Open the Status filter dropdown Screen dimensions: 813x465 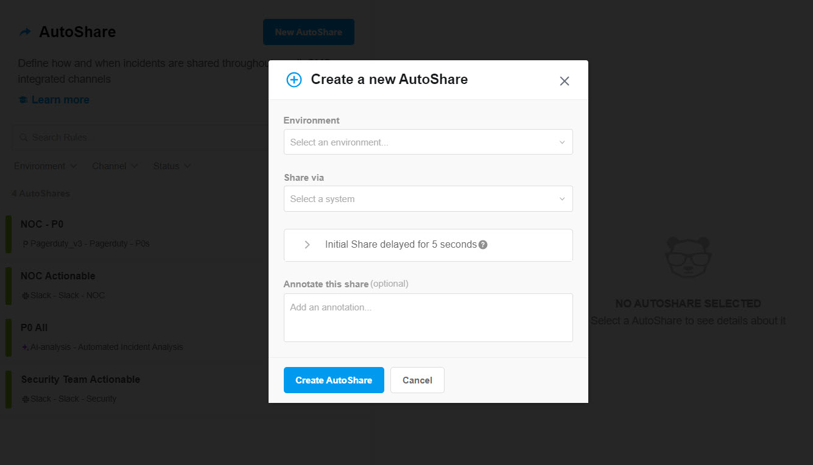[x=172, y=166]
